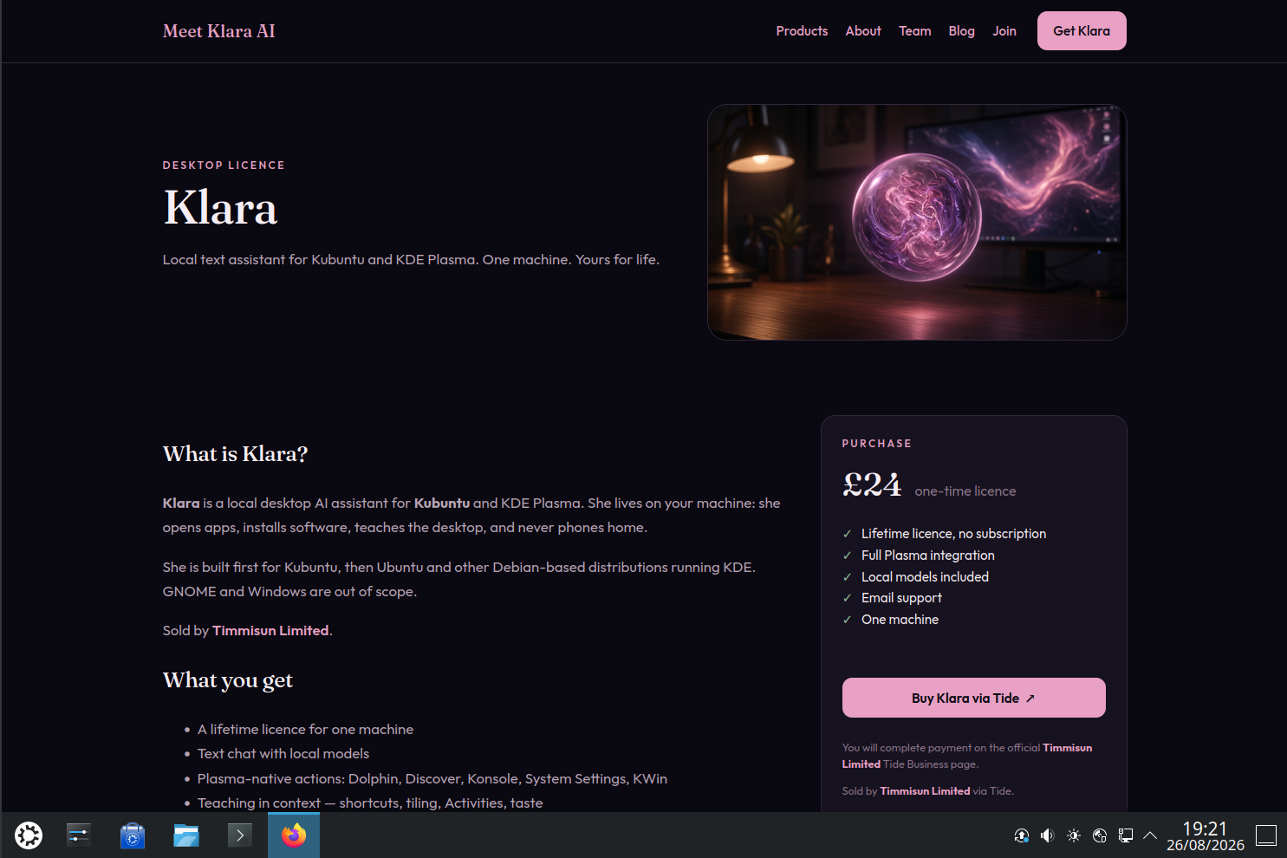
Task: Click 'Local models included' feature line
Action: click(x=925, y=577)
